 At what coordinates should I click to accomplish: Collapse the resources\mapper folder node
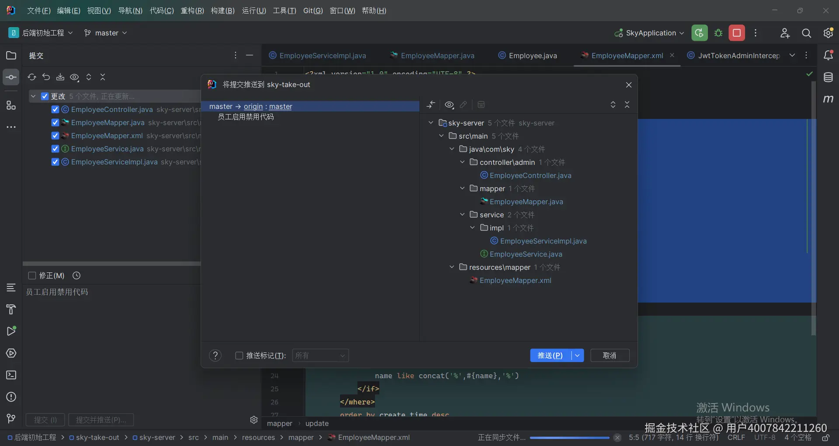tap(452, 267)
